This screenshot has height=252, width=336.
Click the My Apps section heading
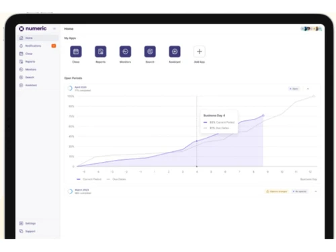coord(70,38)
